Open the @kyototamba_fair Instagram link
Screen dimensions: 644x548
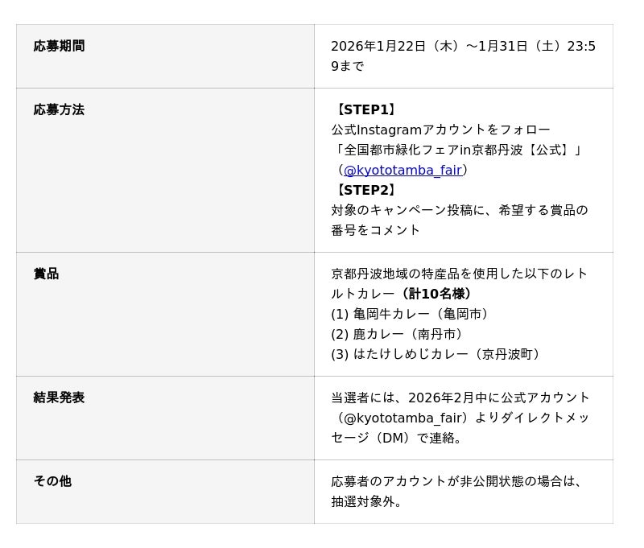(402, 170)
